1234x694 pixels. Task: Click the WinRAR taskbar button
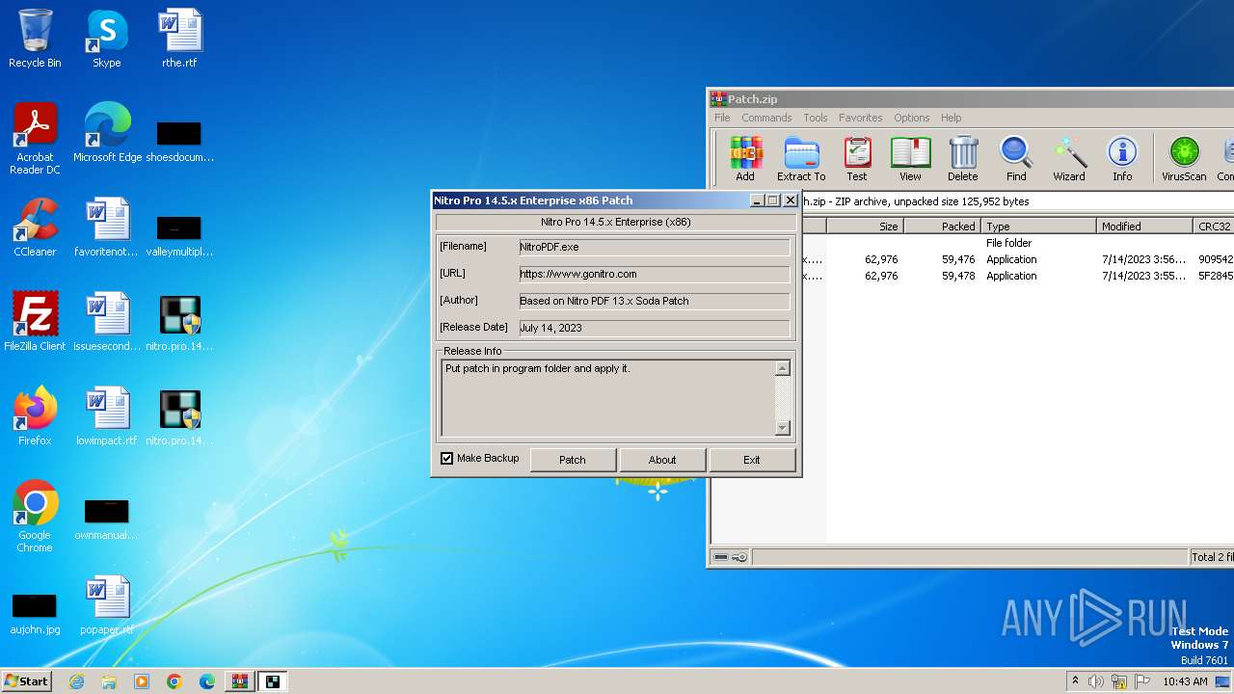pyautogui.click(x=240, y=681)
